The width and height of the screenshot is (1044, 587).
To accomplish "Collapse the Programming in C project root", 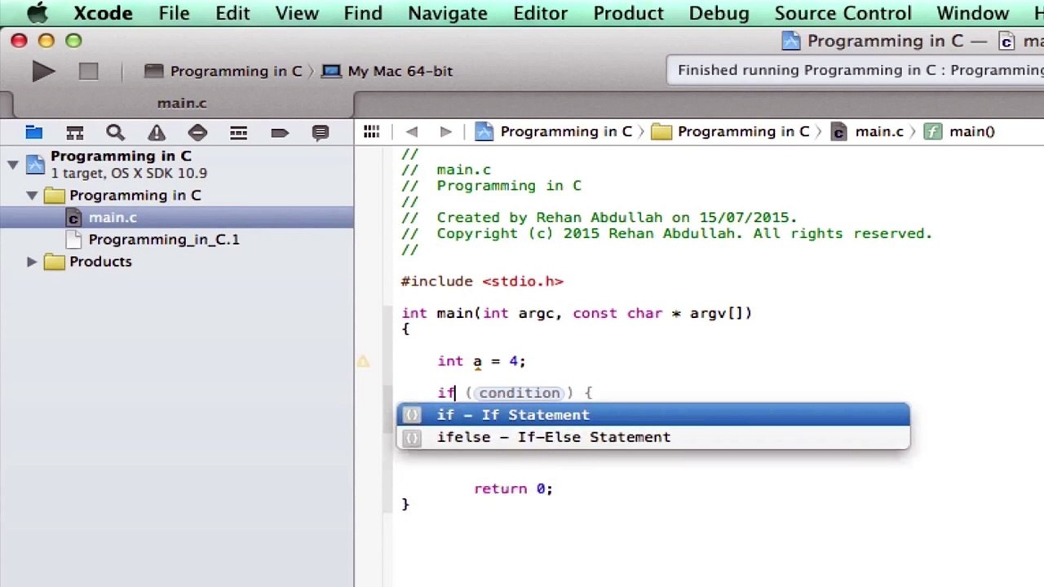I will 12,165.
